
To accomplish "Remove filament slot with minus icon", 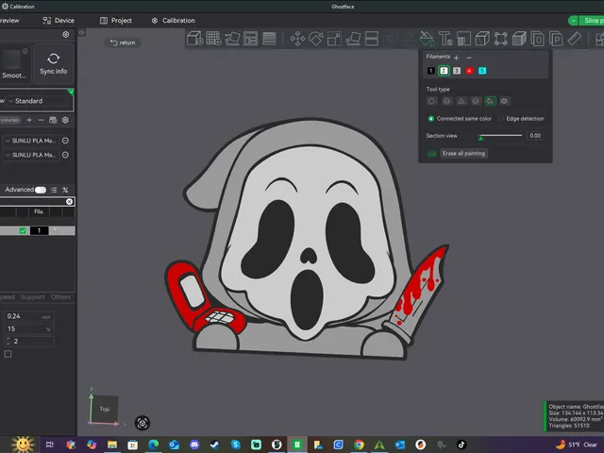I will pos(41,120).
